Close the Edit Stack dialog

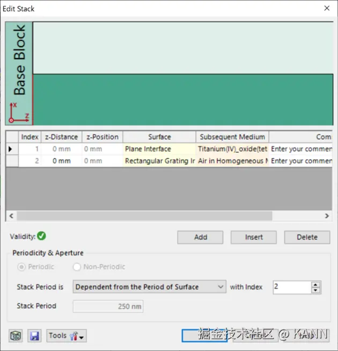pyautogui.click(x=327, y=8)
